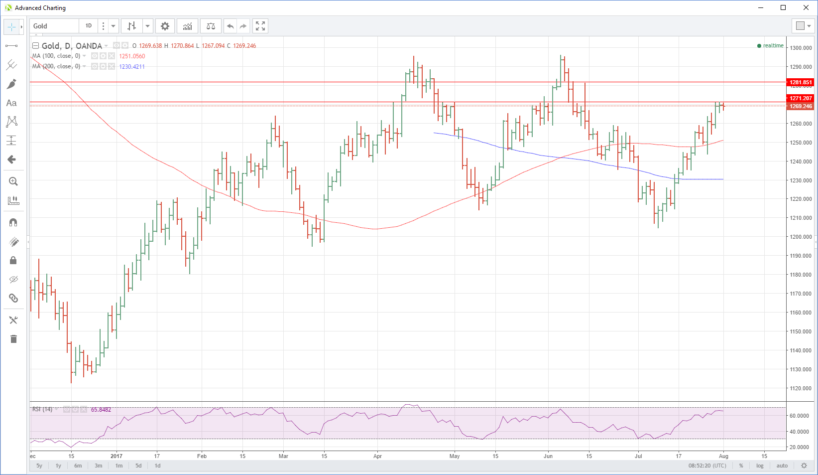
Task: Set range to 3m
Action: coord(99,466)
